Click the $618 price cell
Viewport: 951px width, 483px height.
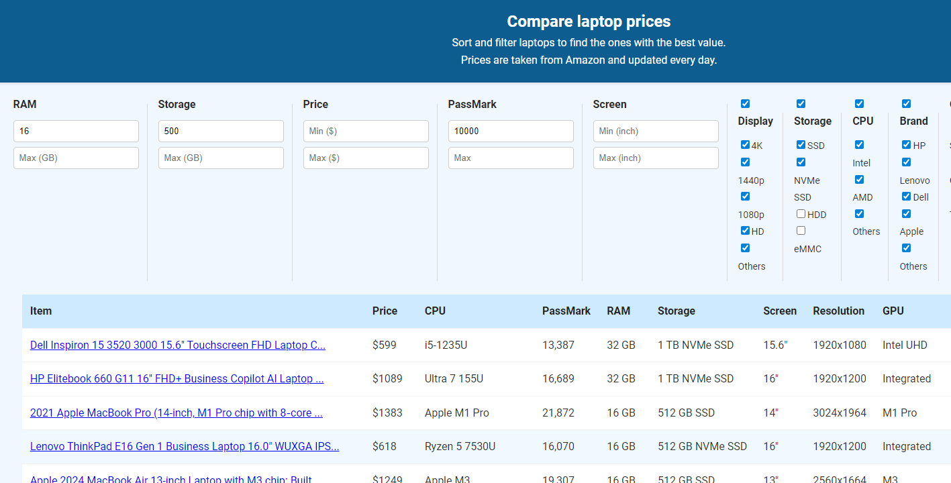(385, 446)
